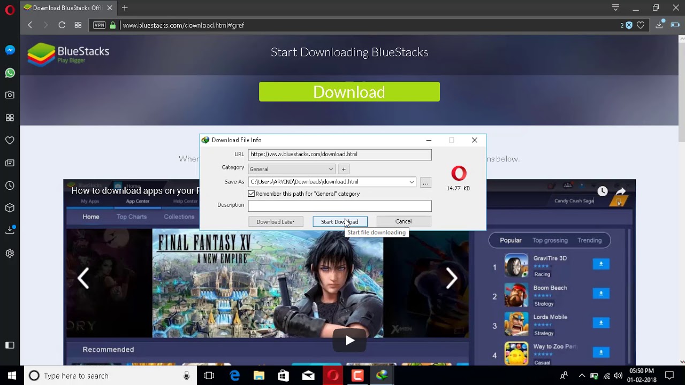The image size is (685, 385).
Task: Open Microsoft Store from taskbar
Action: tap(284, 375)
